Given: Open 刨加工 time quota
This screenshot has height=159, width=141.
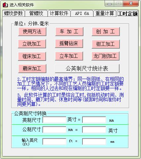Looking at the screenshot, I should (106, 32).
